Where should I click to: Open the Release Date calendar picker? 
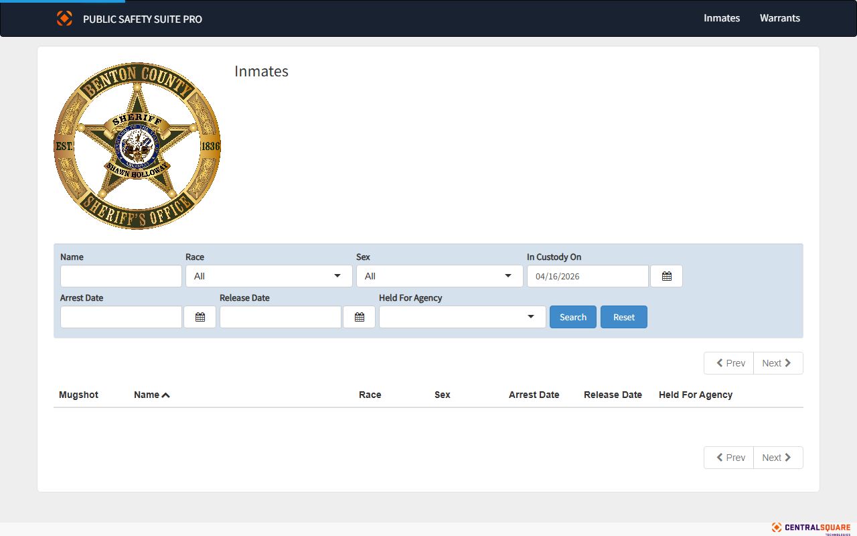pyautogui.click(x=359, y=317)
